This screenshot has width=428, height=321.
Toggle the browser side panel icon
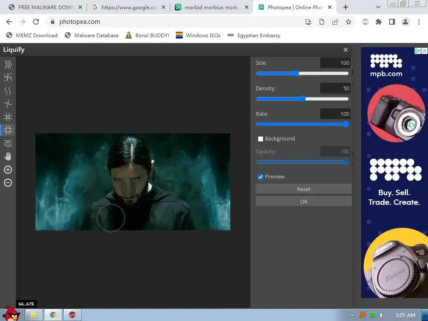pos(392,22)
